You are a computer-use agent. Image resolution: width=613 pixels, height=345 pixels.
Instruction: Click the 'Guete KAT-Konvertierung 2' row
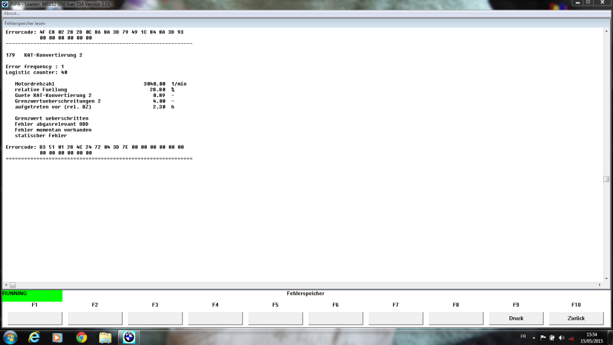pyautogui.click(x=95, y=95)
